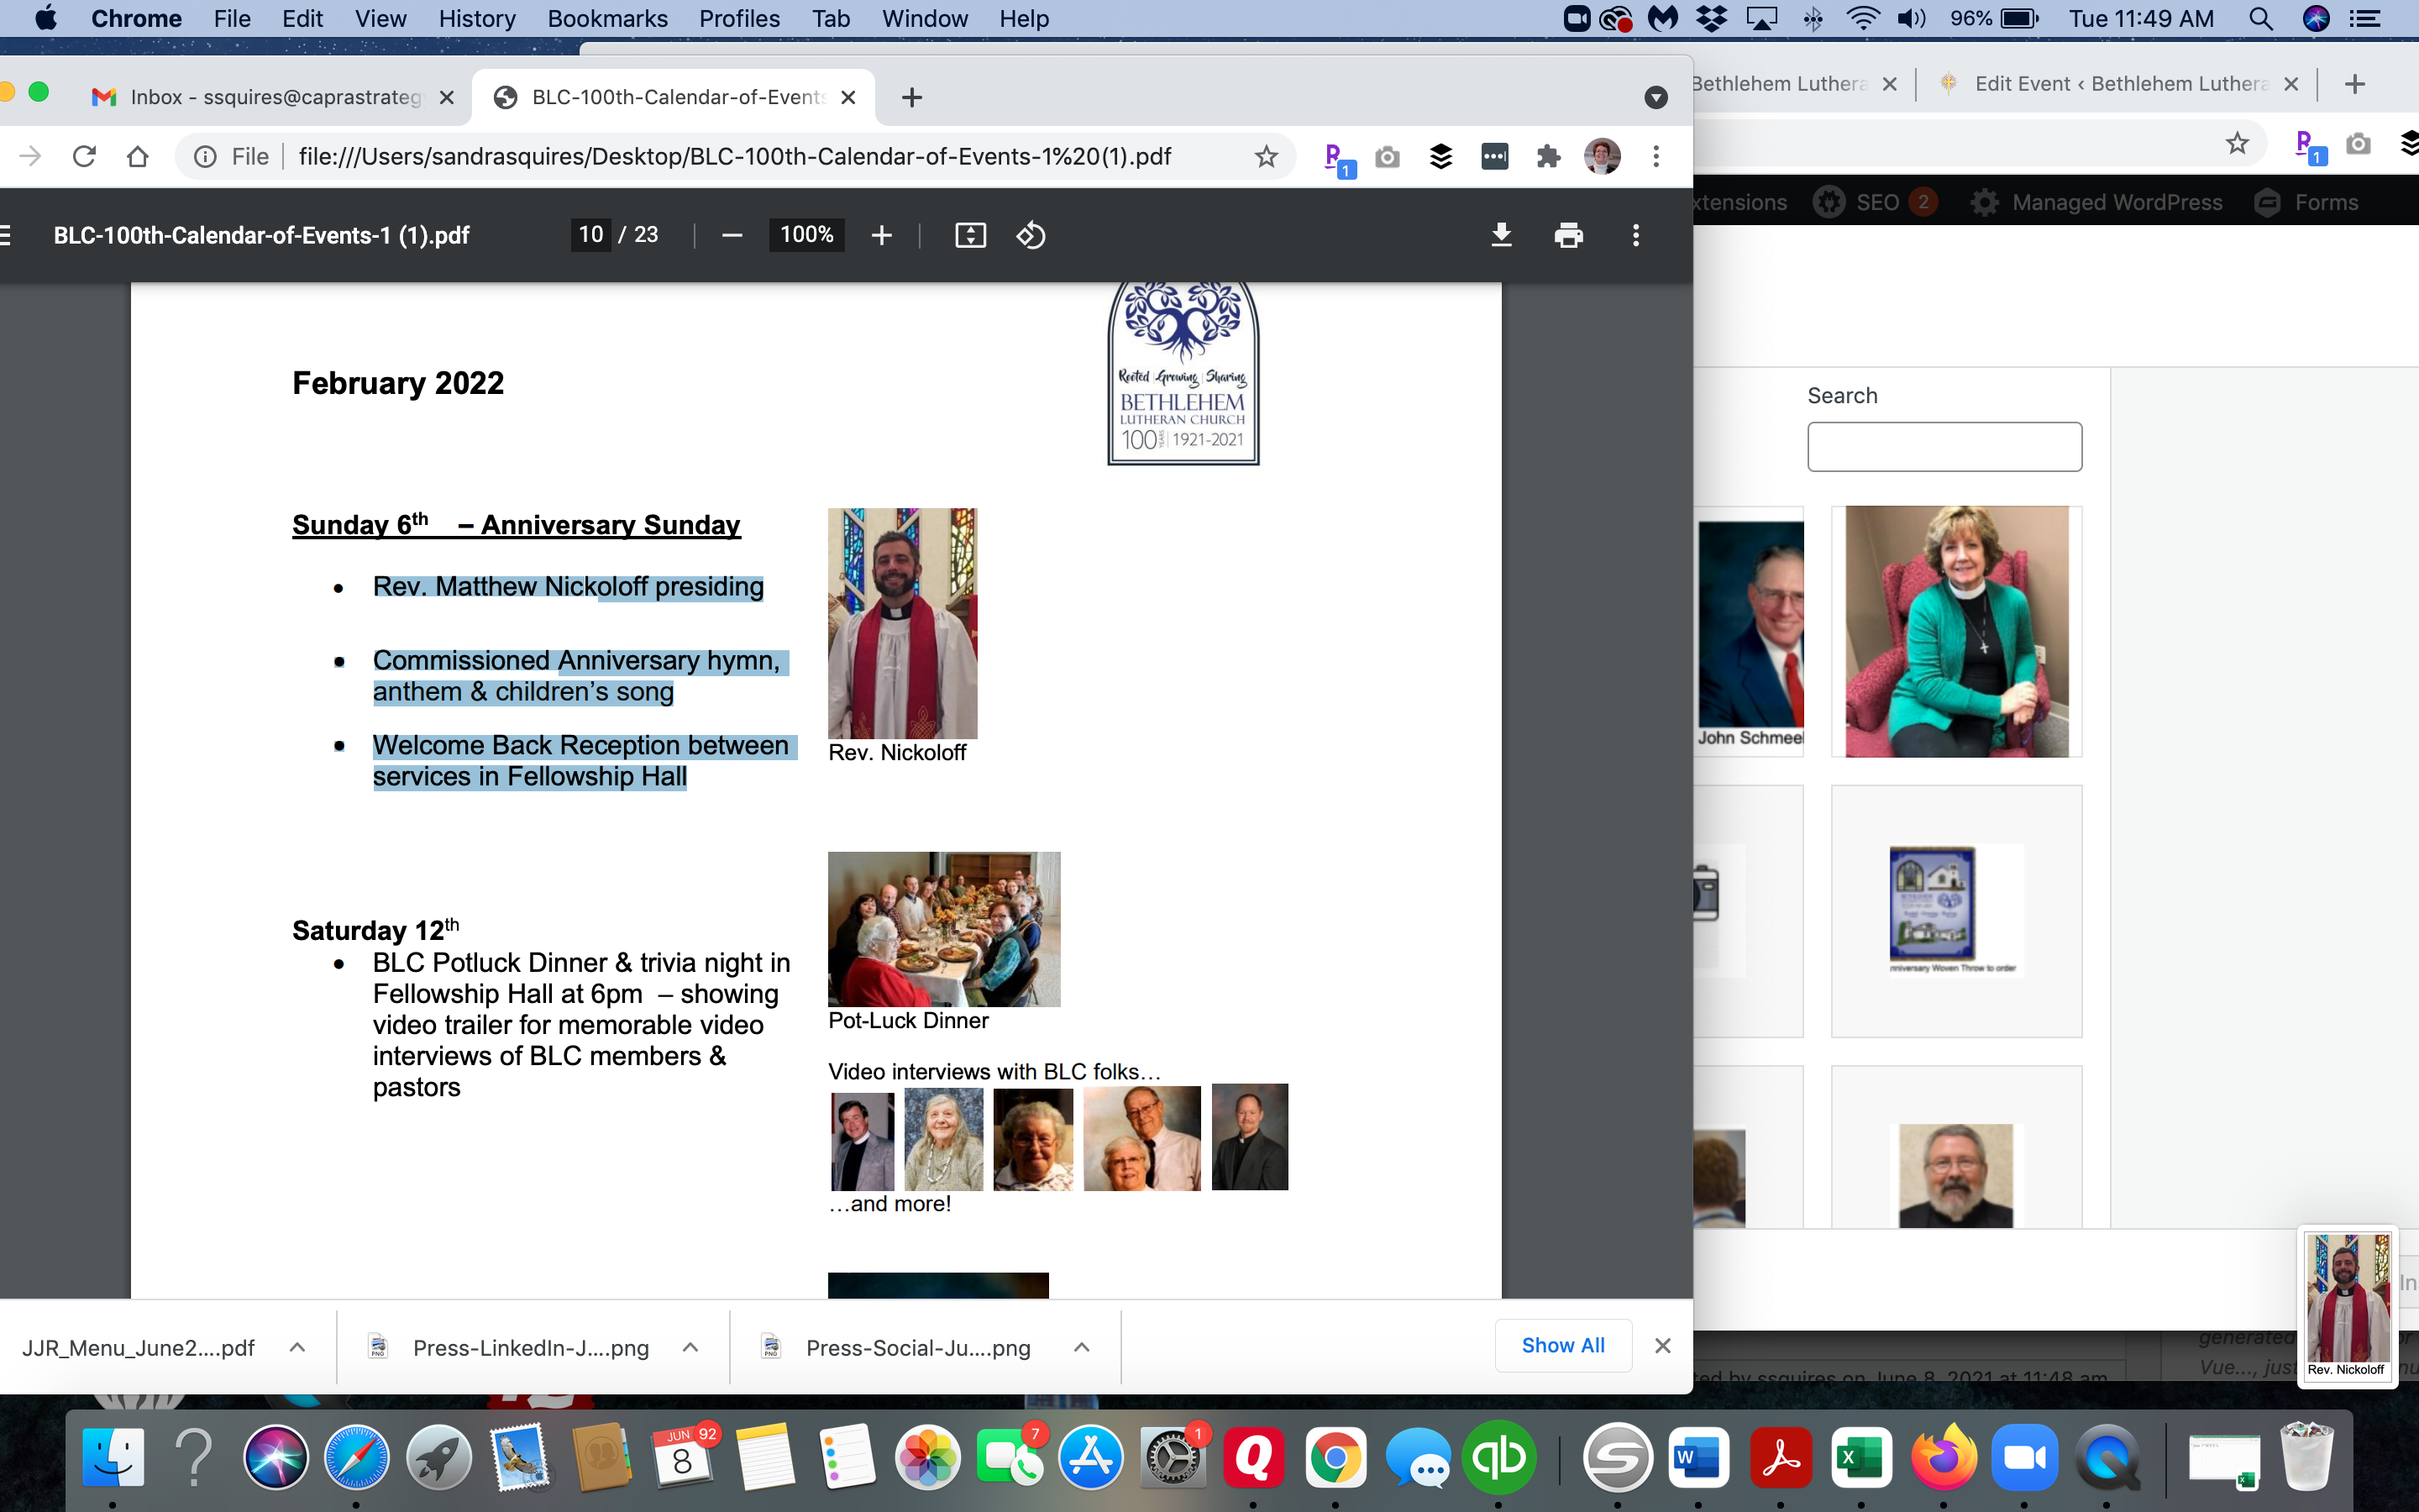Reload the PDF page

coord(84,156)
